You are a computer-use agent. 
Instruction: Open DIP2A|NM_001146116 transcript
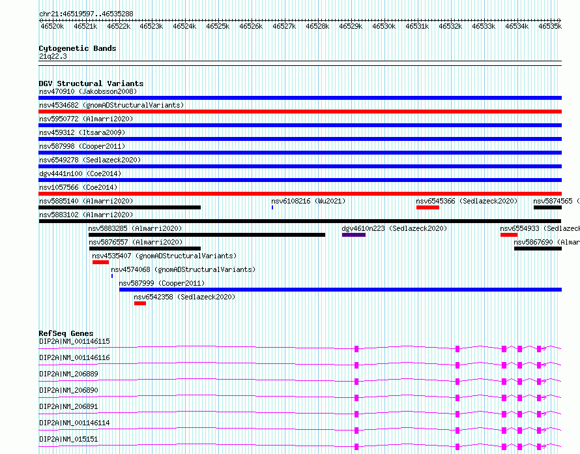pyautogui.click(x=74, y=357)
